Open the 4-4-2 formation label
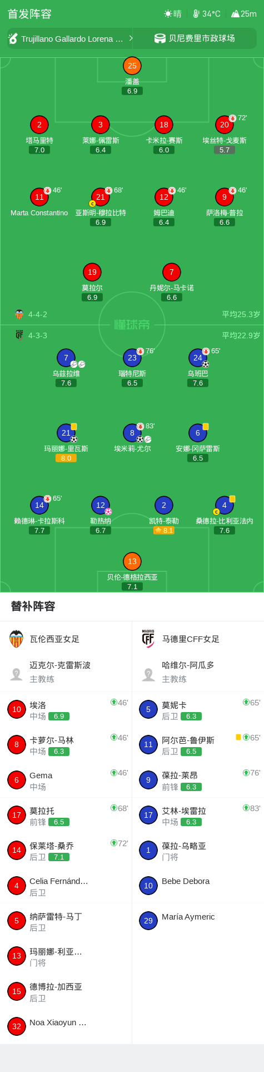264x1072 pixels. point(38,314)
